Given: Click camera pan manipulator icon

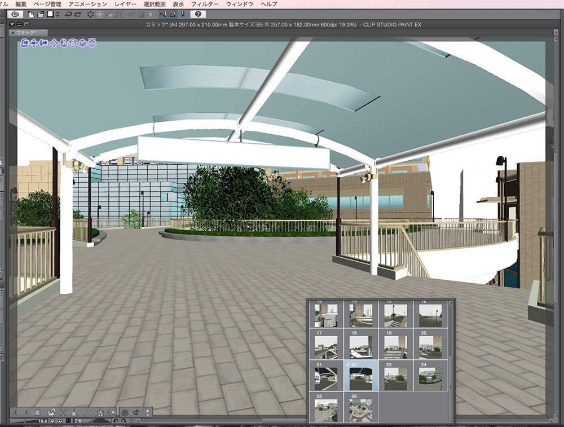Looking at the screenshot, I should tap(34, 43).
